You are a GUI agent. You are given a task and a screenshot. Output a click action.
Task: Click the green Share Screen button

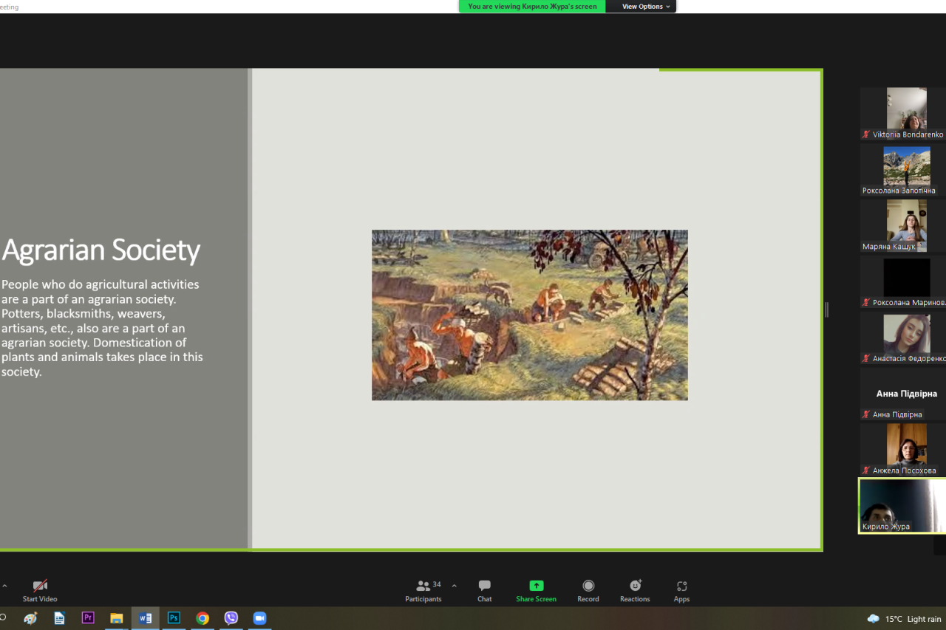coord(536,590)
